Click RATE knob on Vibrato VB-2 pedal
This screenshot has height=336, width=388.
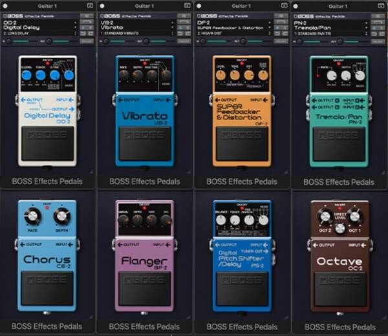(x=124, y=75)
